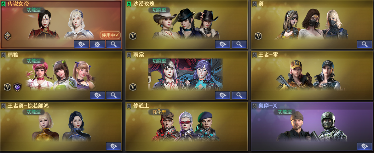
Task: Preview 葵 using the magnifier icon
Action: [365, 44]
